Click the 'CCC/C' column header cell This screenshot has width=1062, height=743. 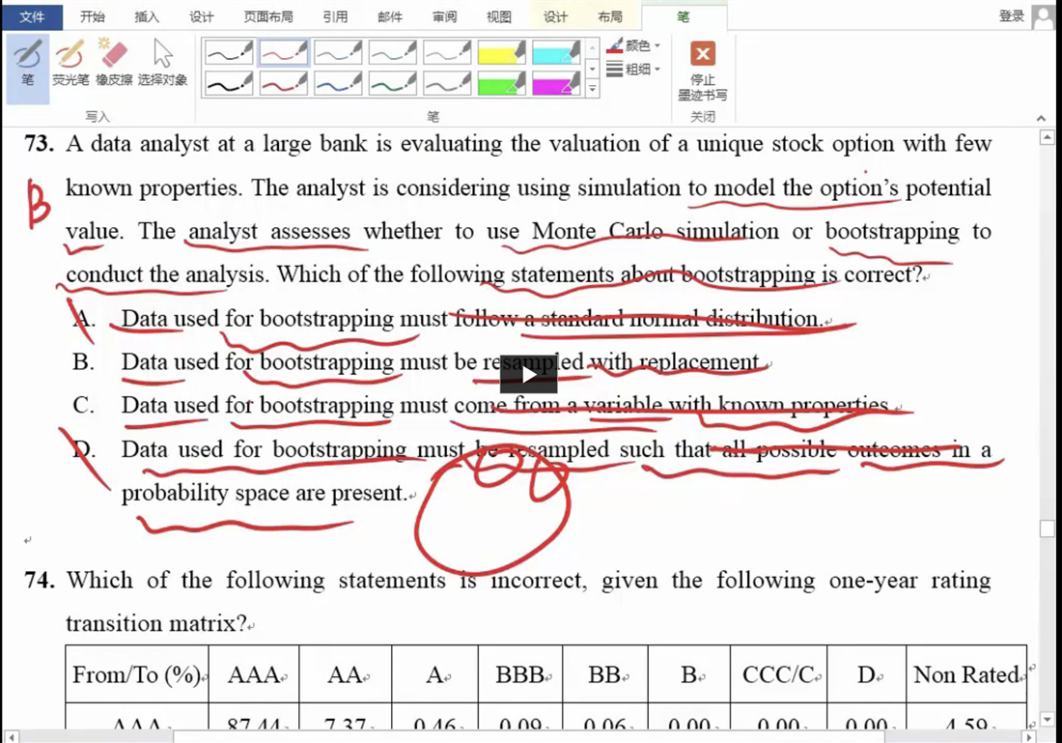pyautogui.click(x=779, y=674)
